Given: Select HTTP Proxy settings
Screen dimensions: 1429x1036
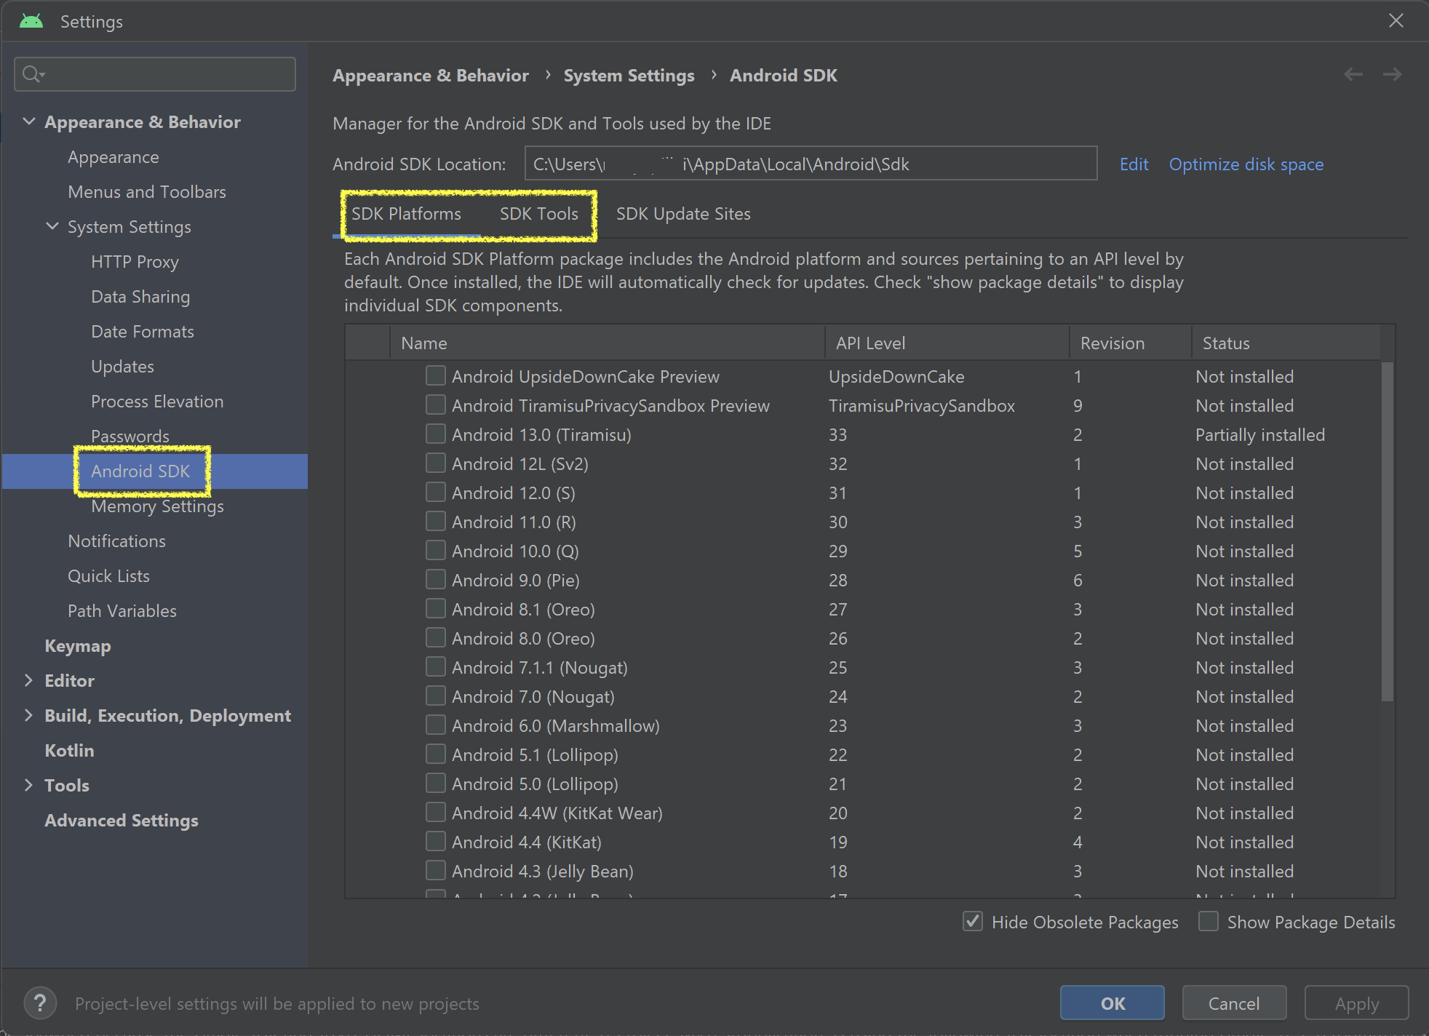Looking at the screenshot, I should click(135, 262).
